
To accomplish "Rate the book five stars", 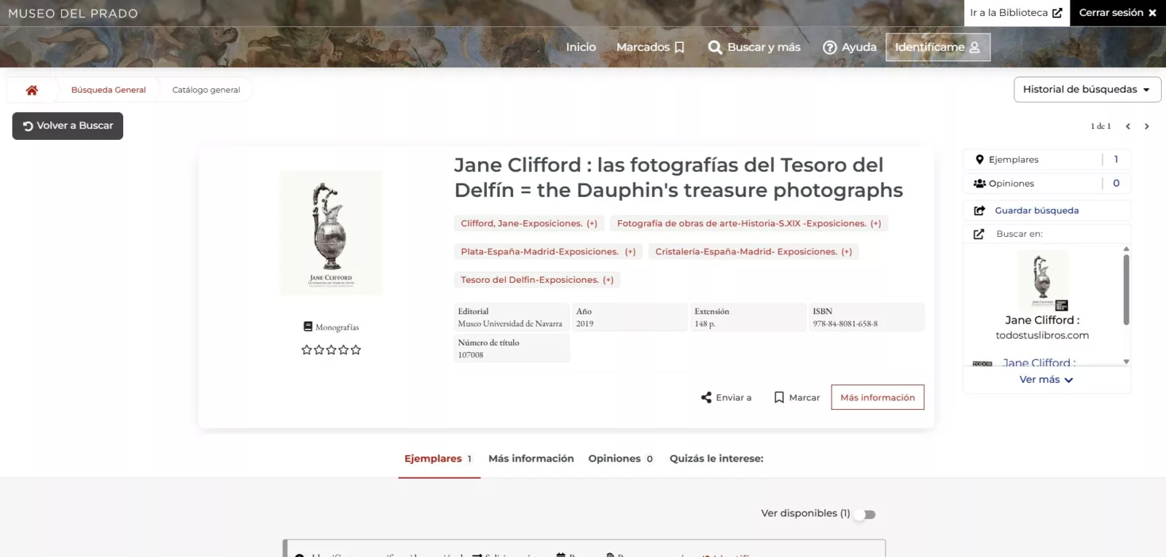I will coord(356,350).
